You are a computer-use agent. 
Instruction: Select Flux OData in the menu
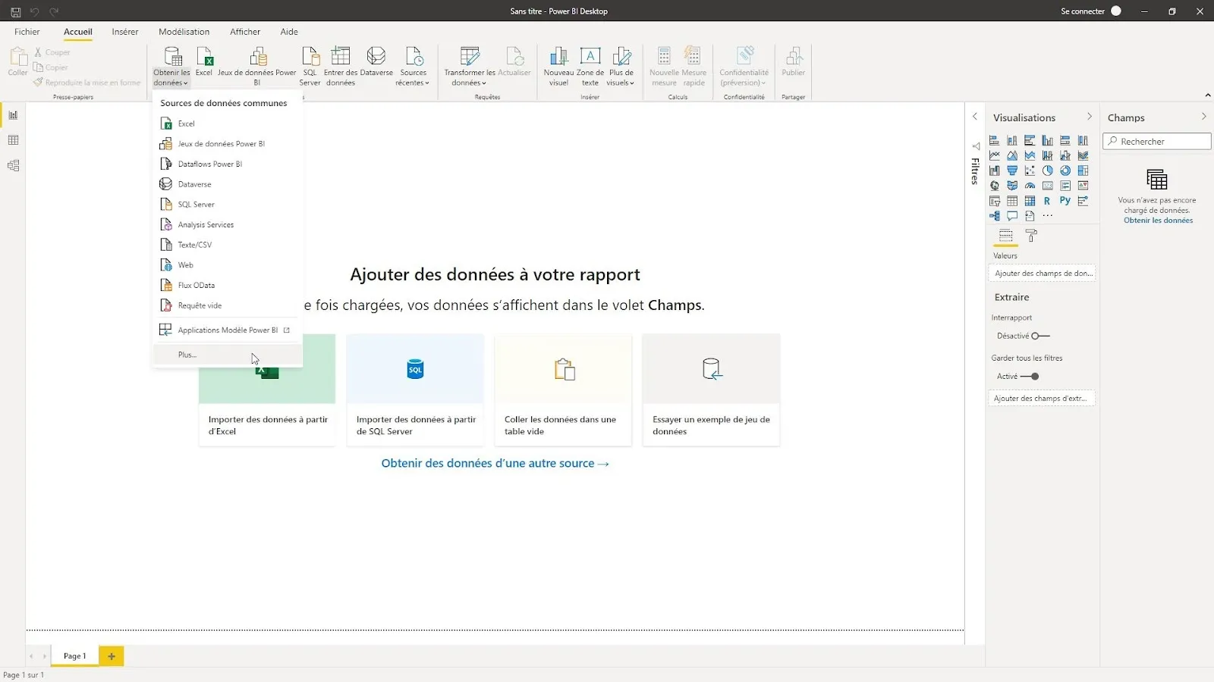228,286
